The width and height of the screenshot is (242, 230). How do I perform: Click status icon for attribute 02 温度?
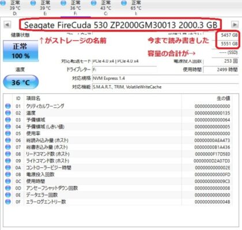8,113
